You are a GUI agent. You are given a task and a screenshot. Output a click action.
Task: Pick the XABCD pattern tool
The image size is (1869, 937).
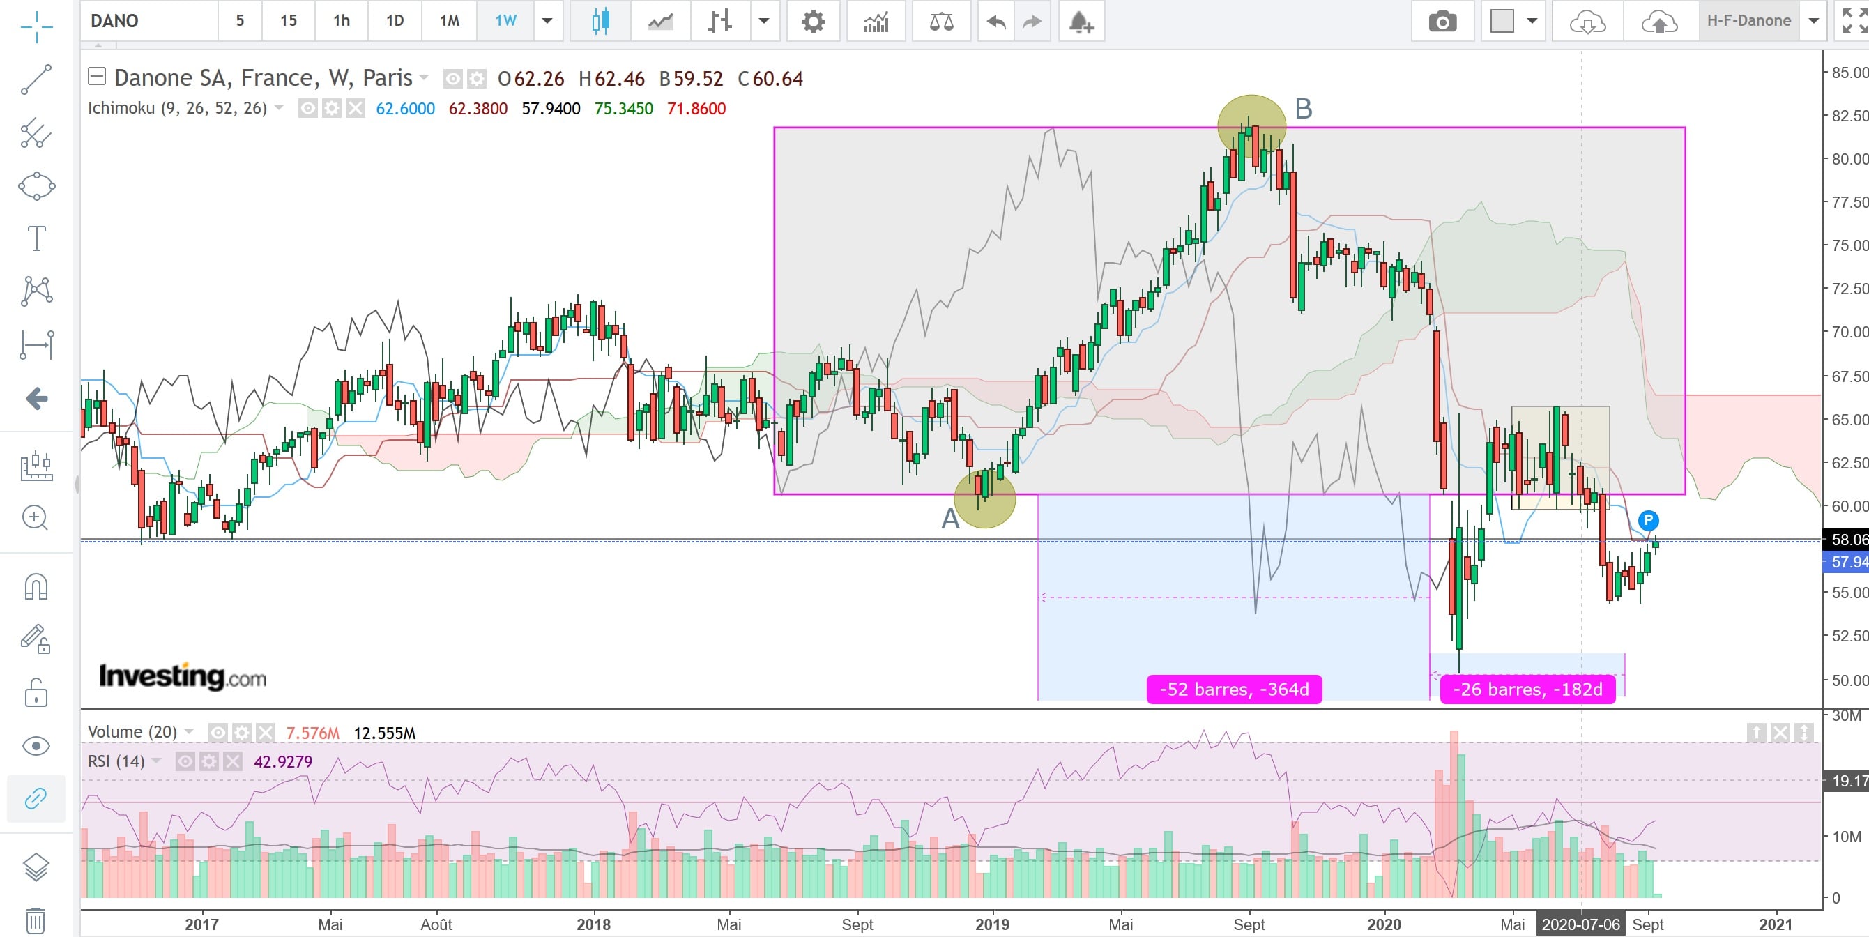click(36, 291)
